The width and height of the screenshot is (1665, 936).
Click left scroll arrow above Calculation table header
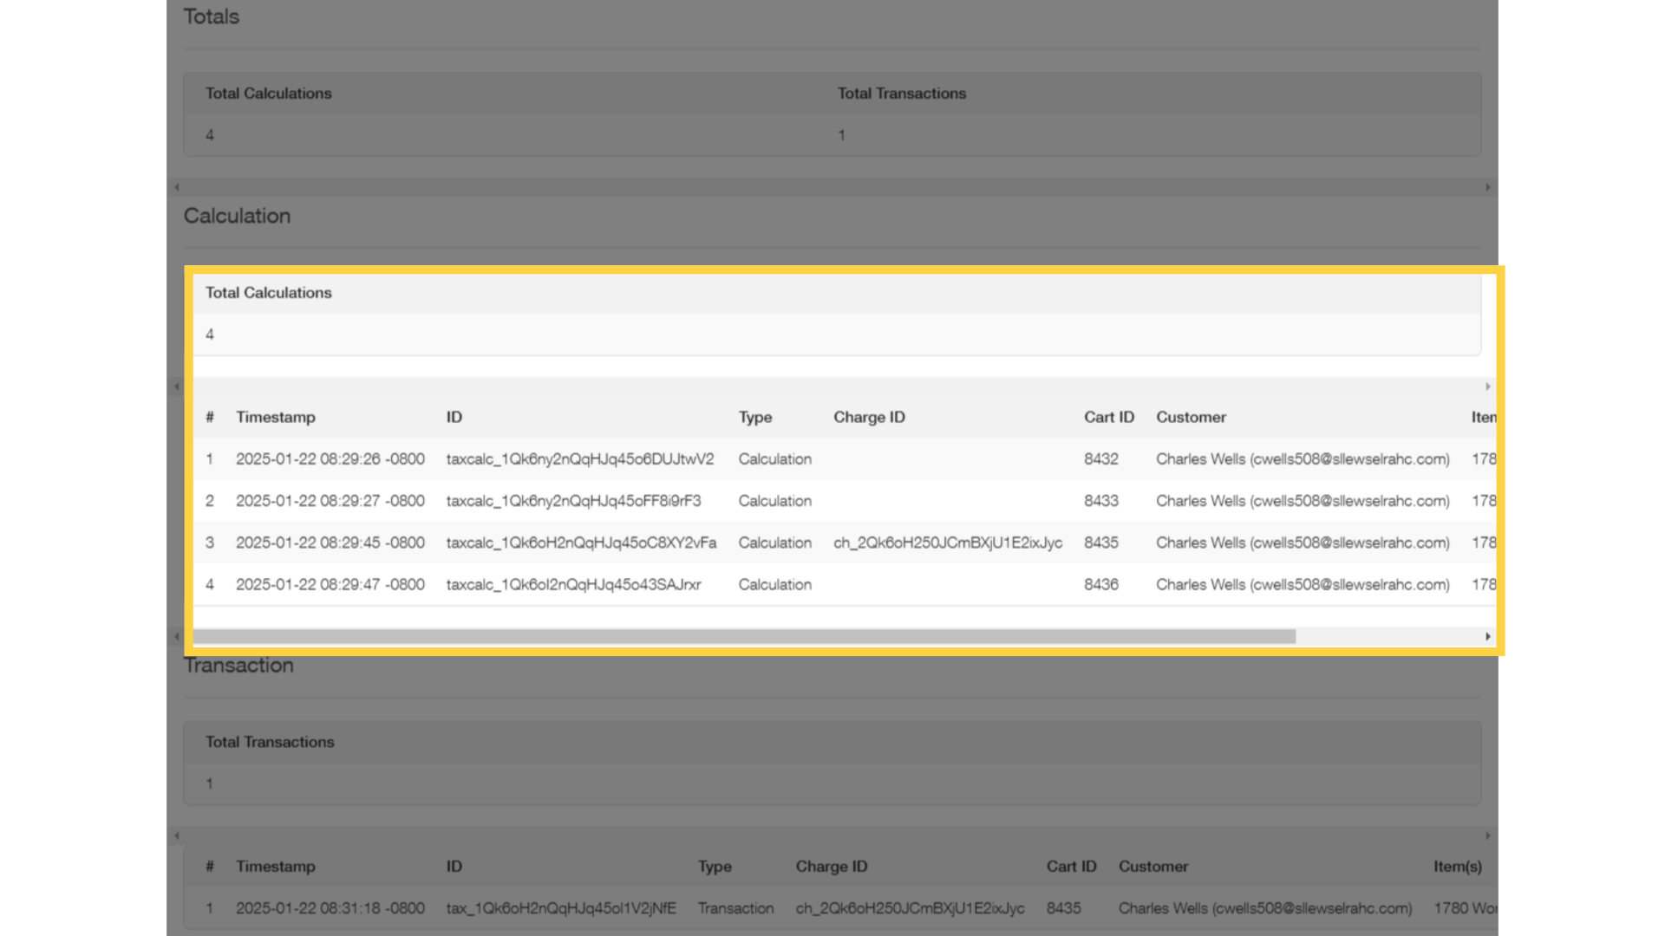[177, 387]
